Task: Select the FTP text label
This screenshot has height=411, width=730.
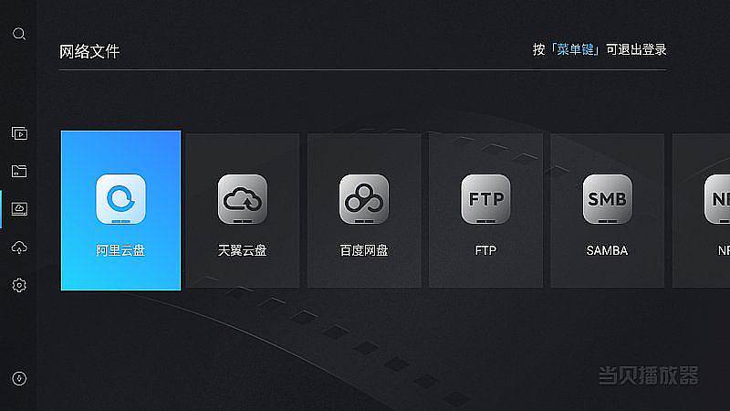Action: 485,250
